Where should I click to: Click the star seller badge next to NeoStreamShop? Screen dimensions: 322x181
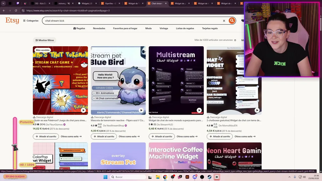[x=126, y=125]
